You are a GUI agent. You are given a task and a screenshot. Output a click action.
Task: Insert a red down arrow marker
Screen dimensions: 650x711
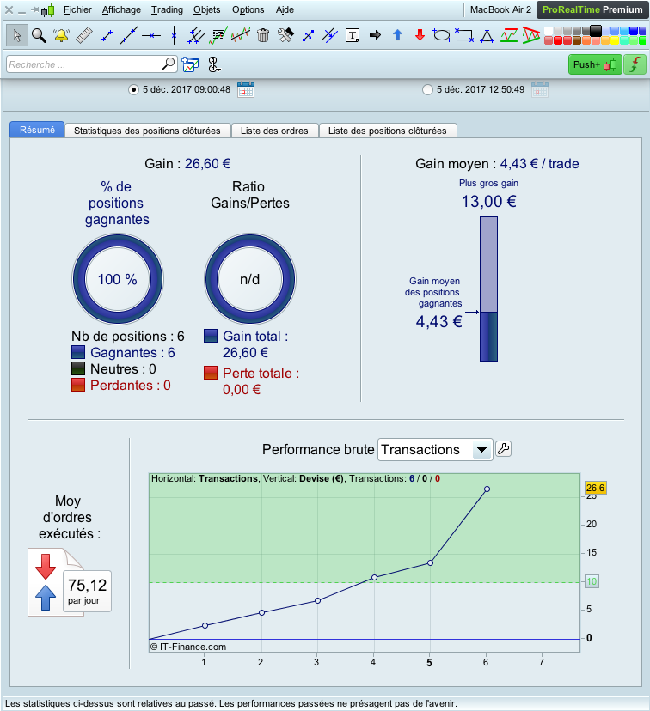tap(420, 35)
